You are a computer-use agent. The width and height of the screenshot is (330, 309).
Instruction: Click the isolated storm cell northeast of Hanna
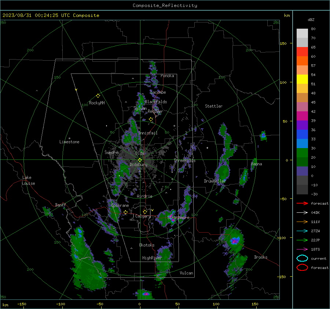click(x=263, y=136)
